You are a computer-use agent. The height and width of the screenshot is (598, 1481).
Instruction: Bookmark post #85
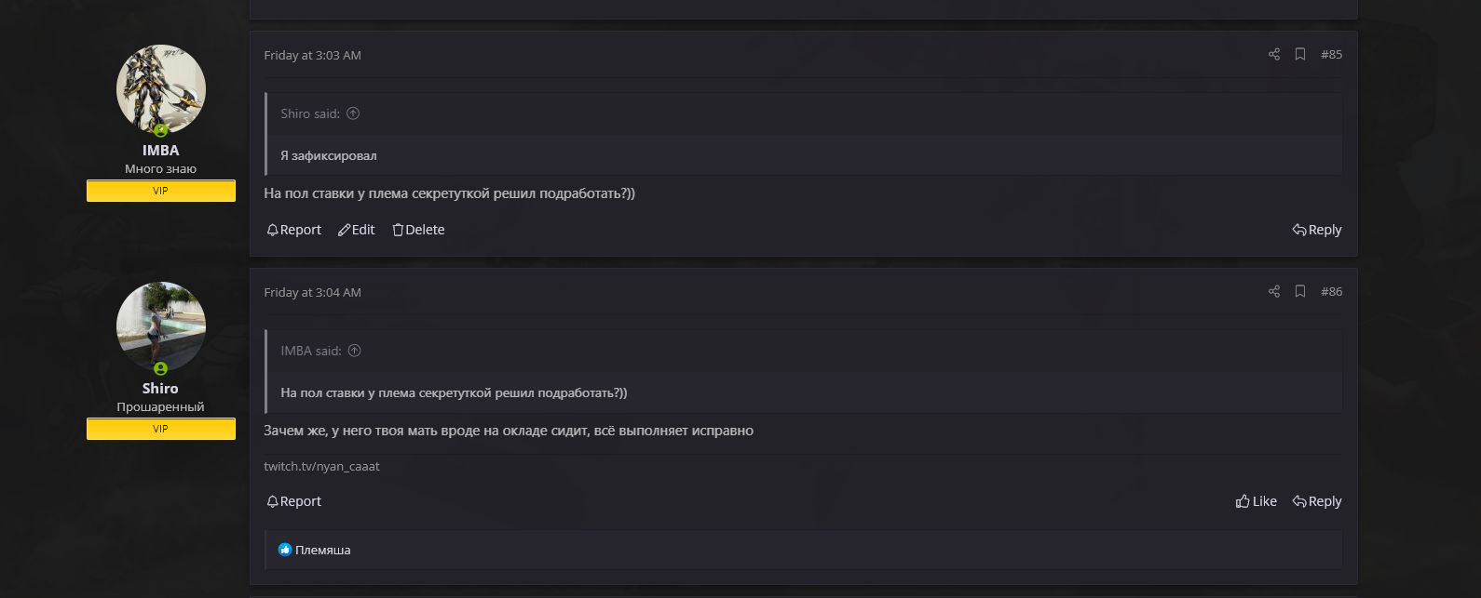point(1299,54)
